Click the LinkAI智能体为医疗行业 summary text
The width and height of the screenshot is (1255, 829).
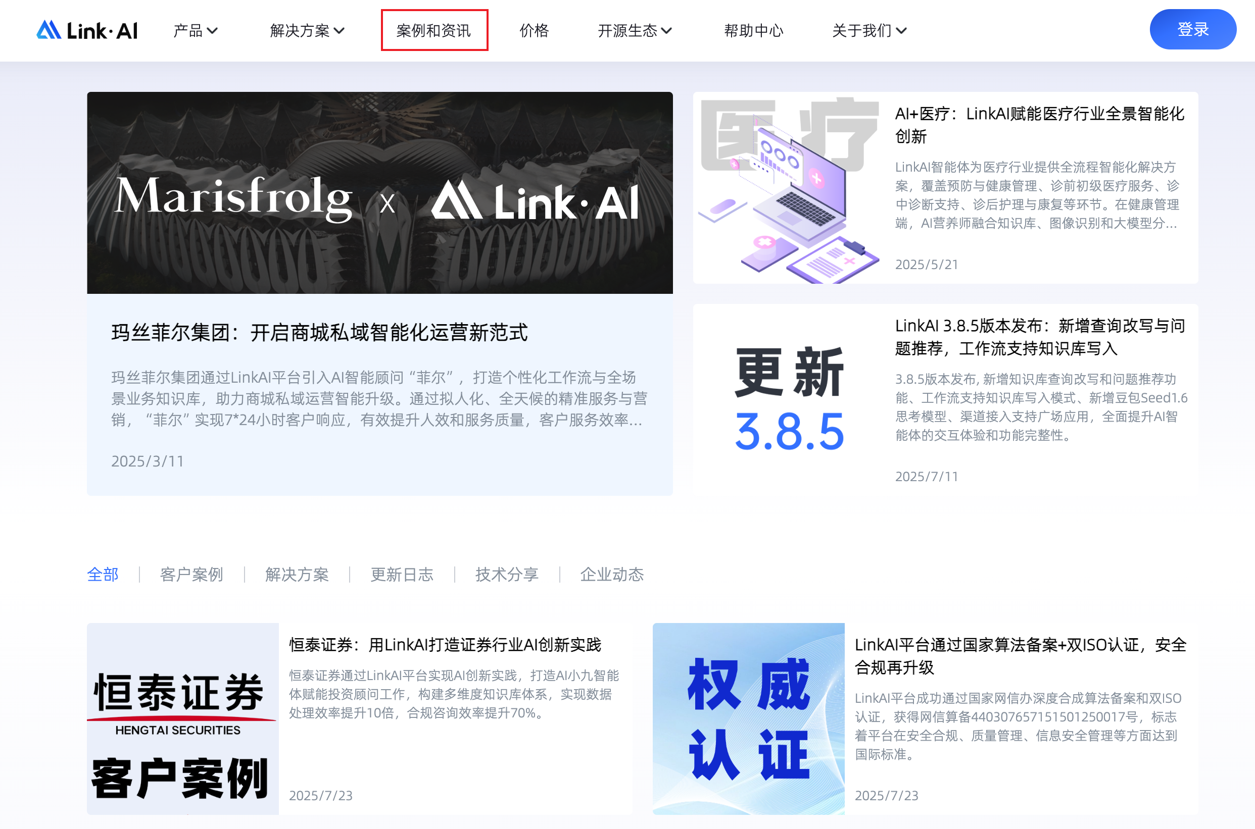point(1037,195)
